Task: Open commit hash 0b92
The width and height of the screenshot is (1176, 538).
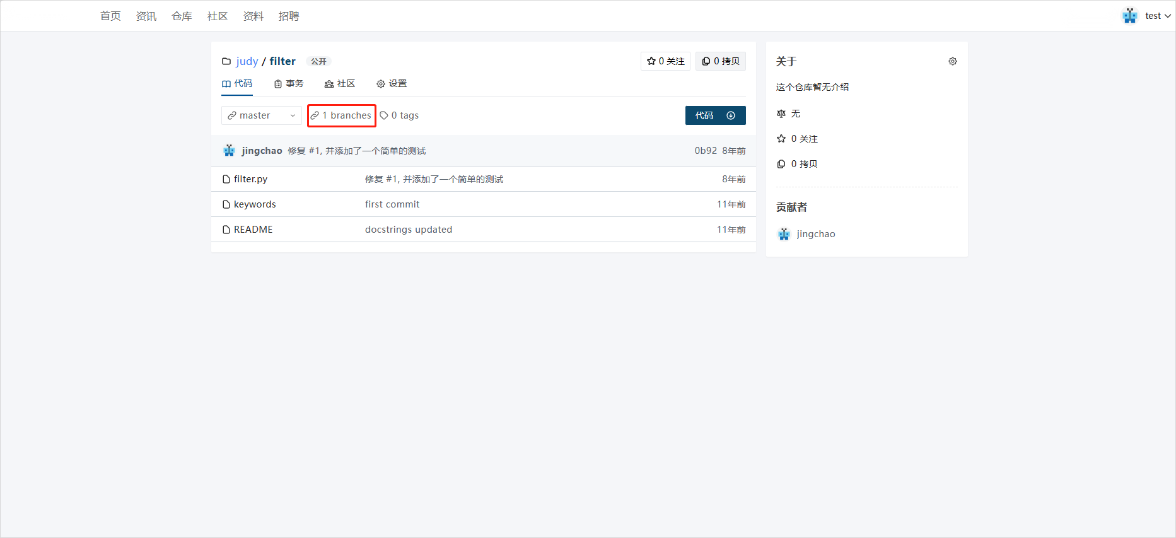Action: coord(705,151)
